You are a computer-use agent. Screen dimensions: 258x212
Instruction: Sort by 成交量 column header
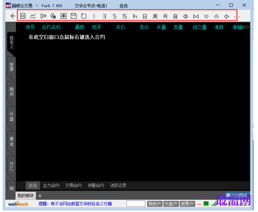199,27
